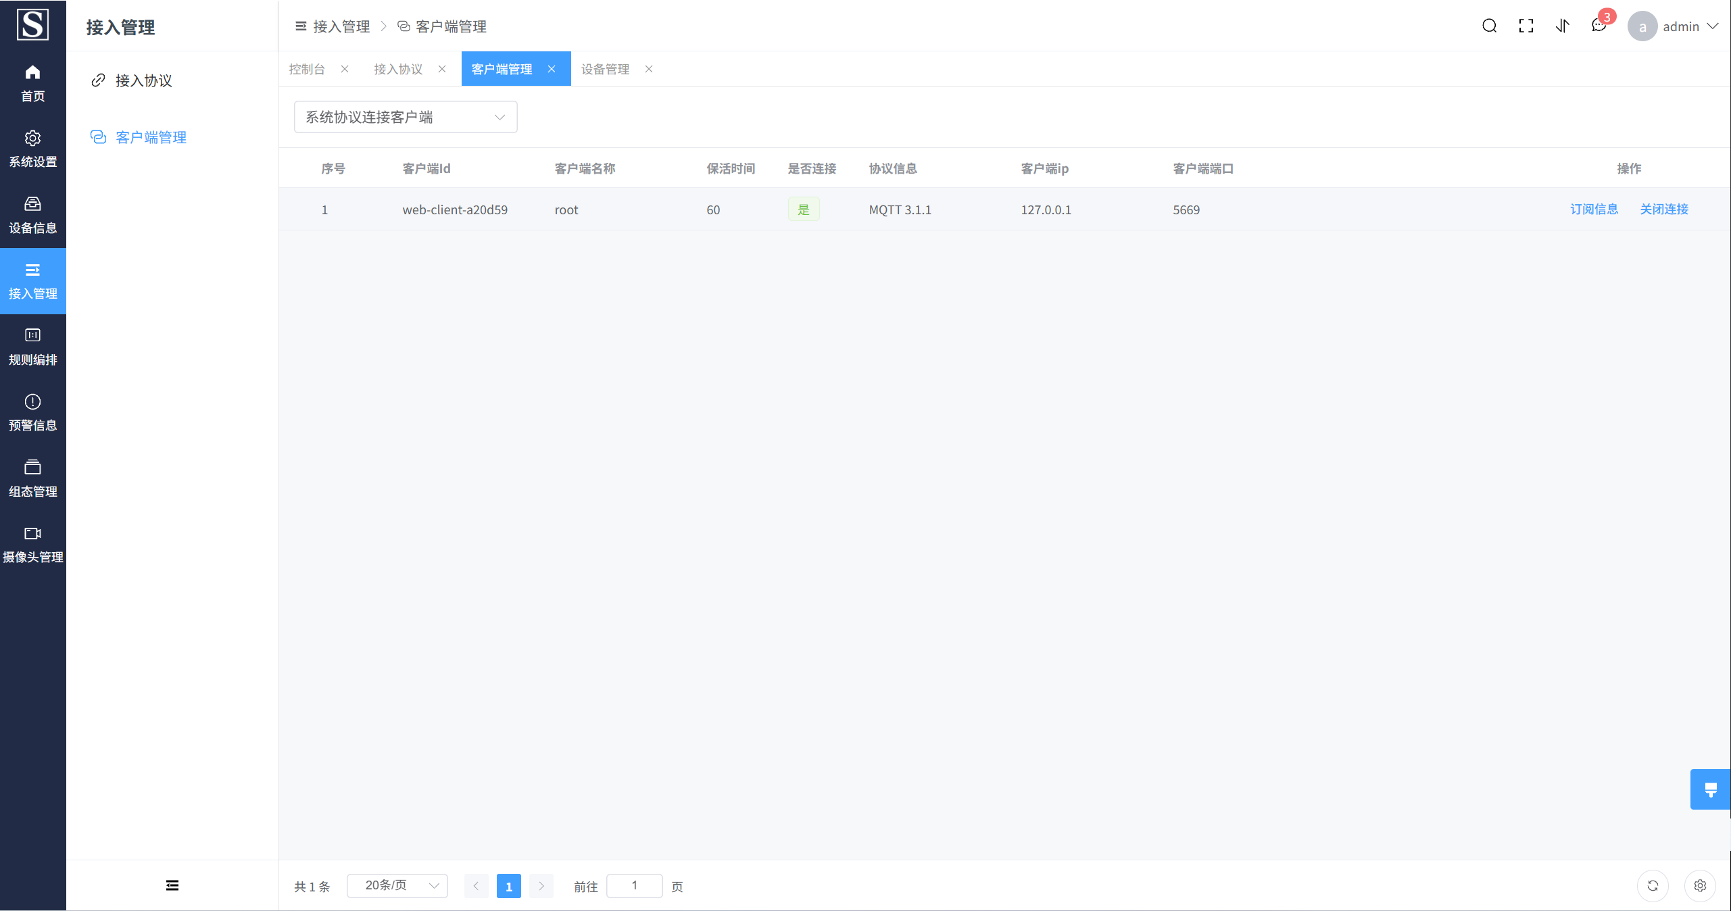Close the 控制台 tab
This screenshot has height=911, width=1731.
point(345,69)
